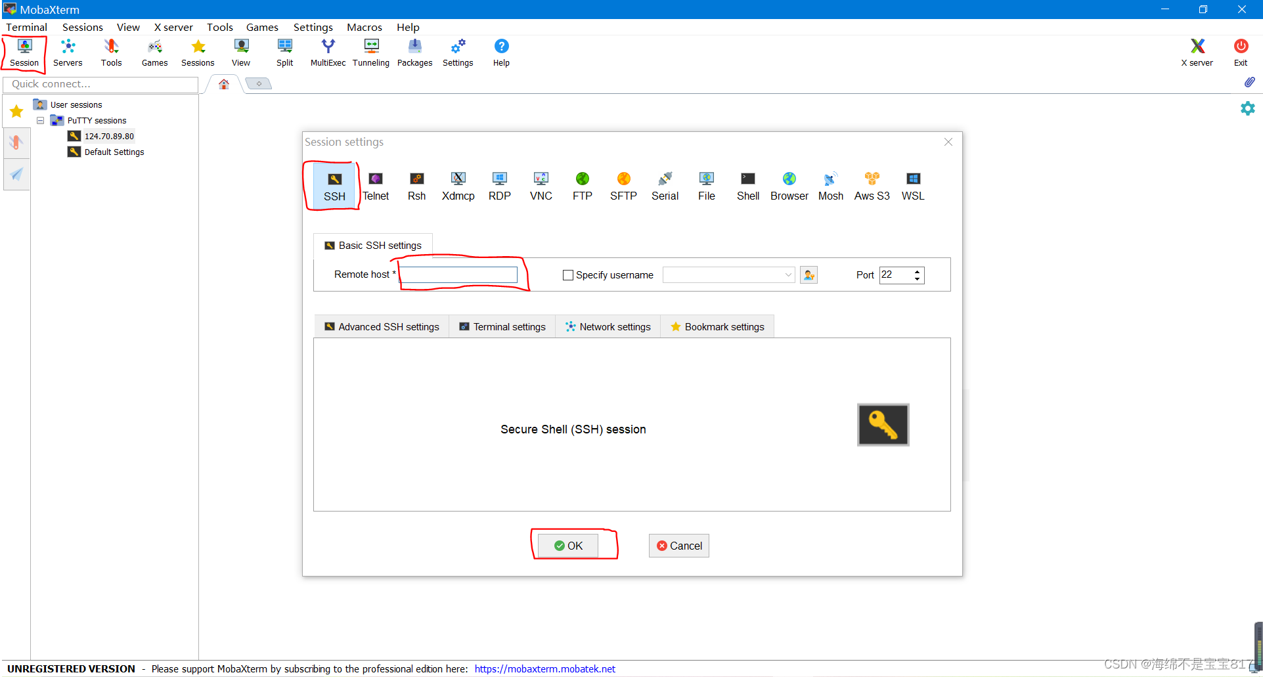Screen dimensions: 1263x677
Task: Switch to Network settings tab
Action: click(608, 327)
